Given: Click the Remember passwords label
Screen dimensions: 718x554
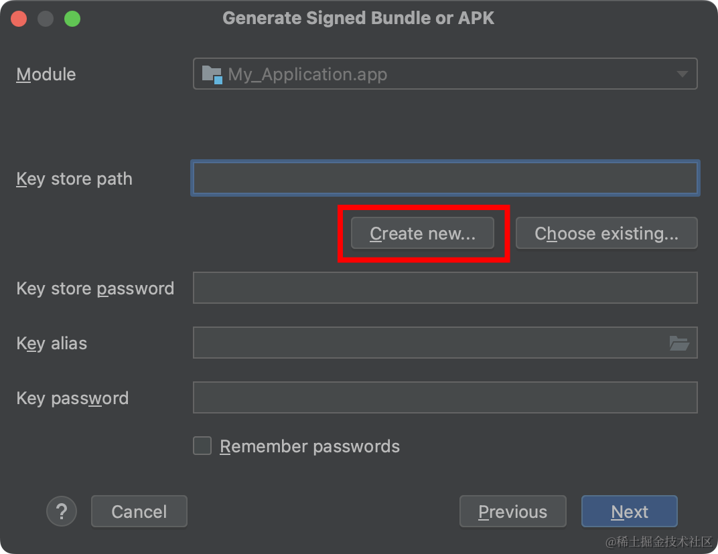Looking at the screenshot, I should tap(309, 446).
